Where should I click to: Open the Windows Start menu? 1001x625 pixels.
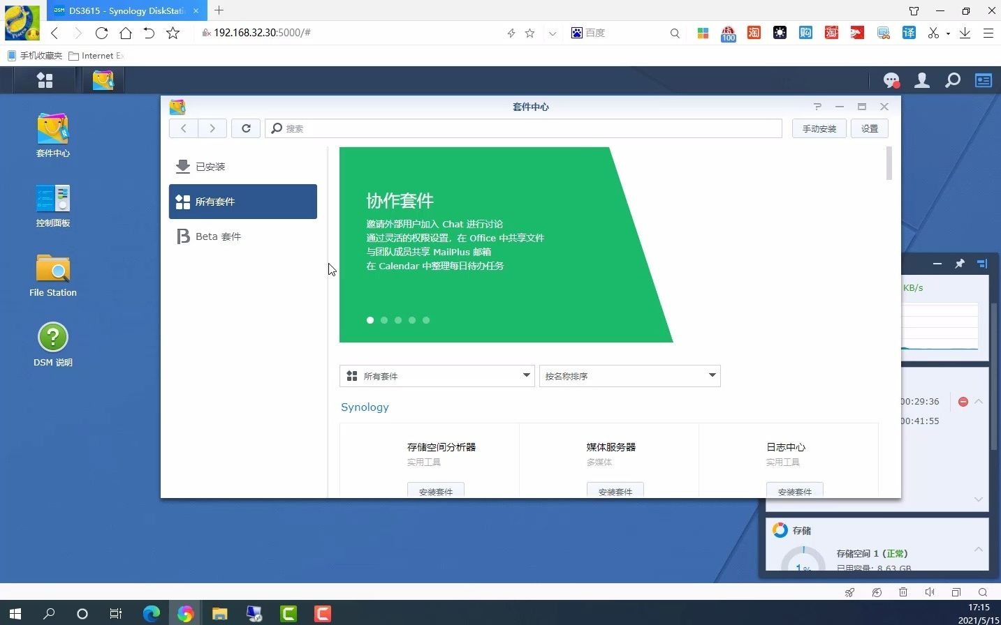tap(15, 614)
